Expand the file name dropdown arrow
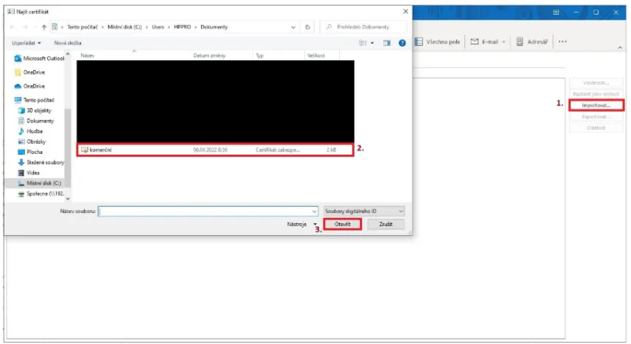Viewport: 631px width, 344px height. click(x=314, y=211)
